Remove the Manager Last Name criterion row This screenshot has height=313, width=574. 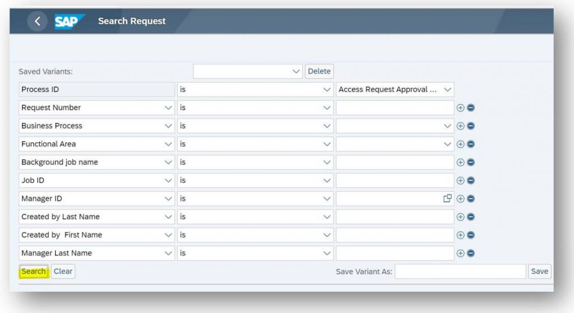click(x=471, y=253)
